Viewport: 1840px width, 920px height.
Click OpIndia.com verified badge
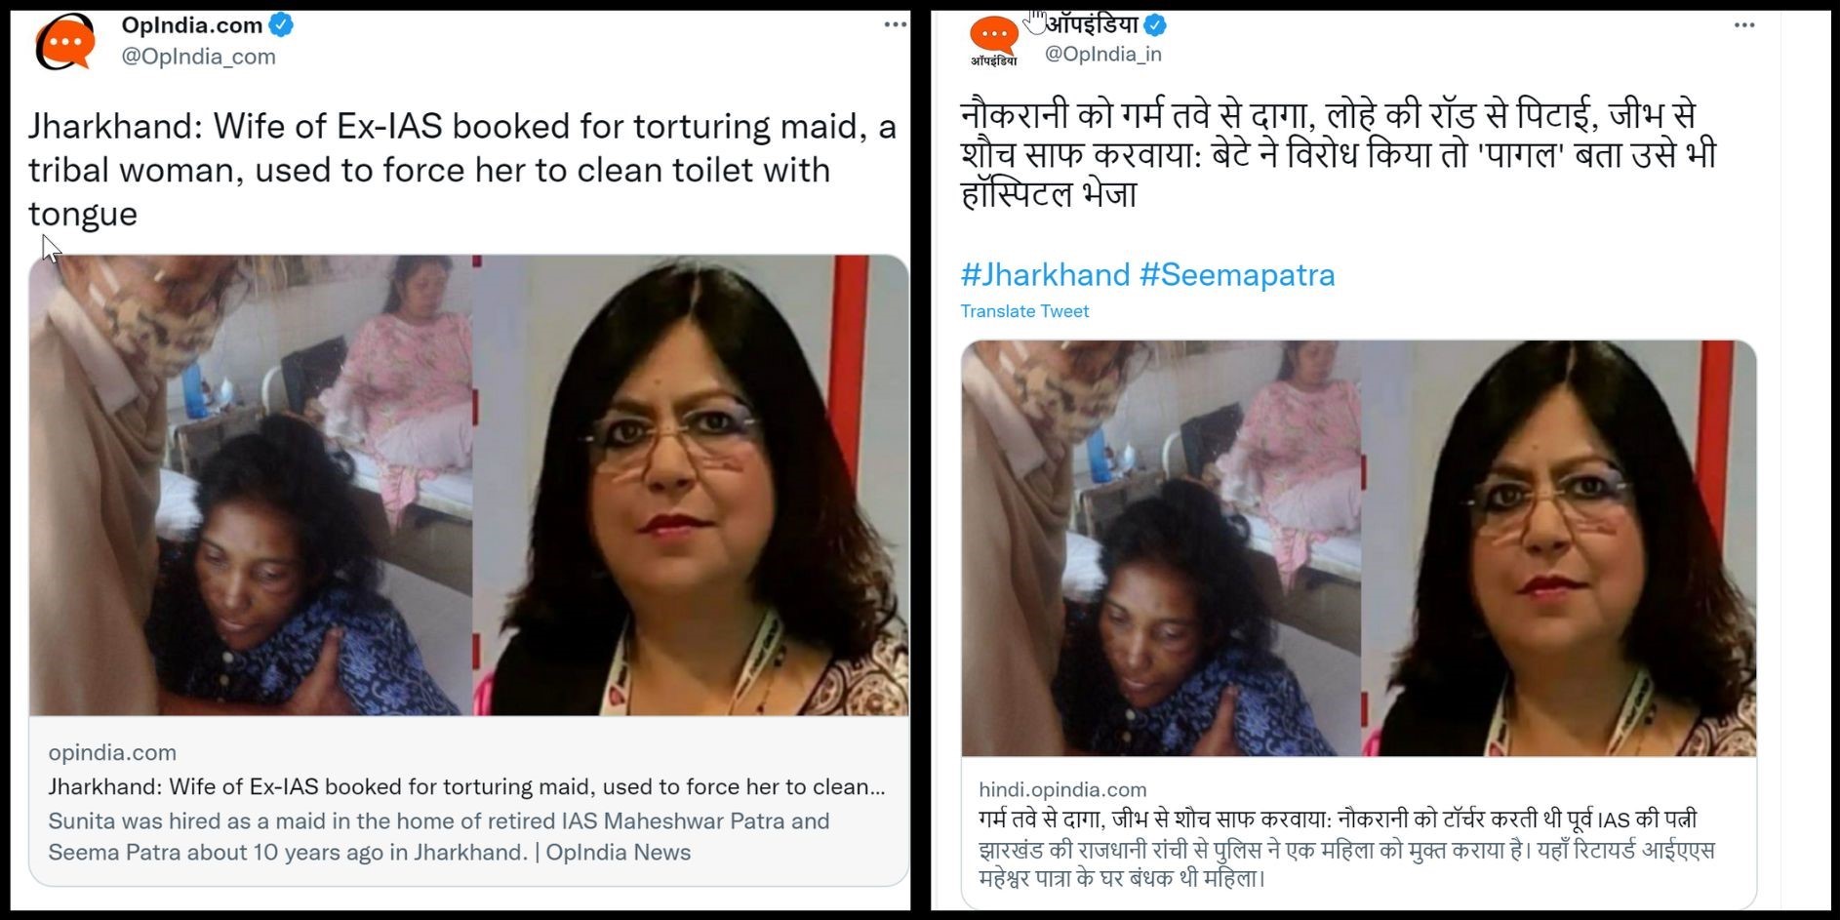click(x=281, y=25)
